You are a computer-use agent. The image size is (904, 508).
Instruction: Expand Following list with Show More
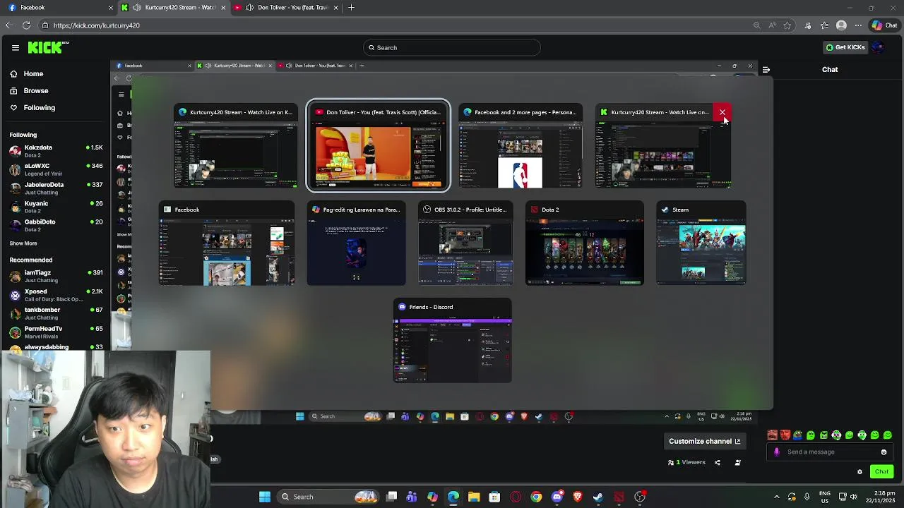23,243
